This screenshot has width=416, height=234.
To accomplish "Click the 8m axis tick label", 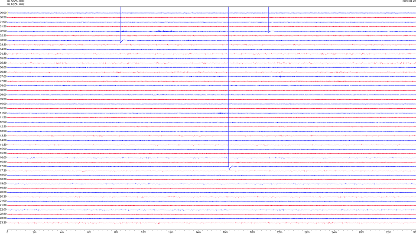I will tap(116, 232).
